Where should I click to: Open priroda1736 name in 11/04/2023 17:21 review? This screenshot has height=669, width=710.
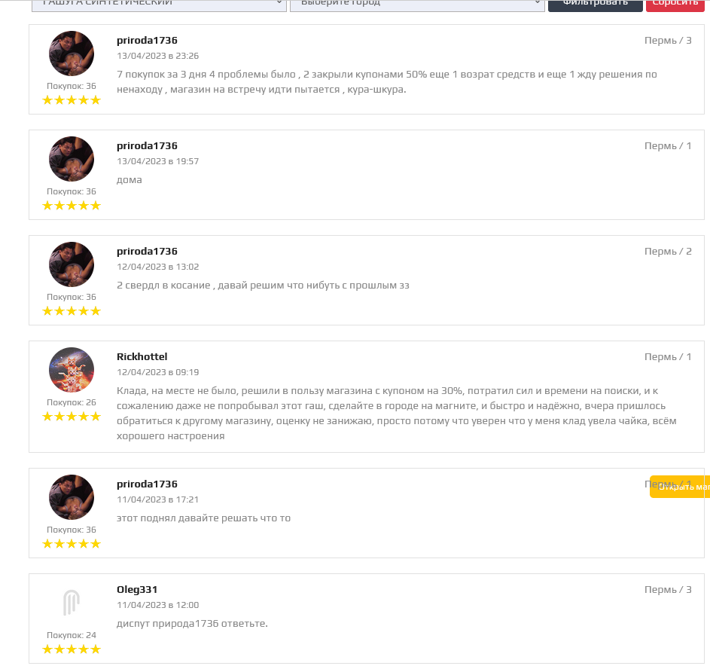(x=147, y=484)
